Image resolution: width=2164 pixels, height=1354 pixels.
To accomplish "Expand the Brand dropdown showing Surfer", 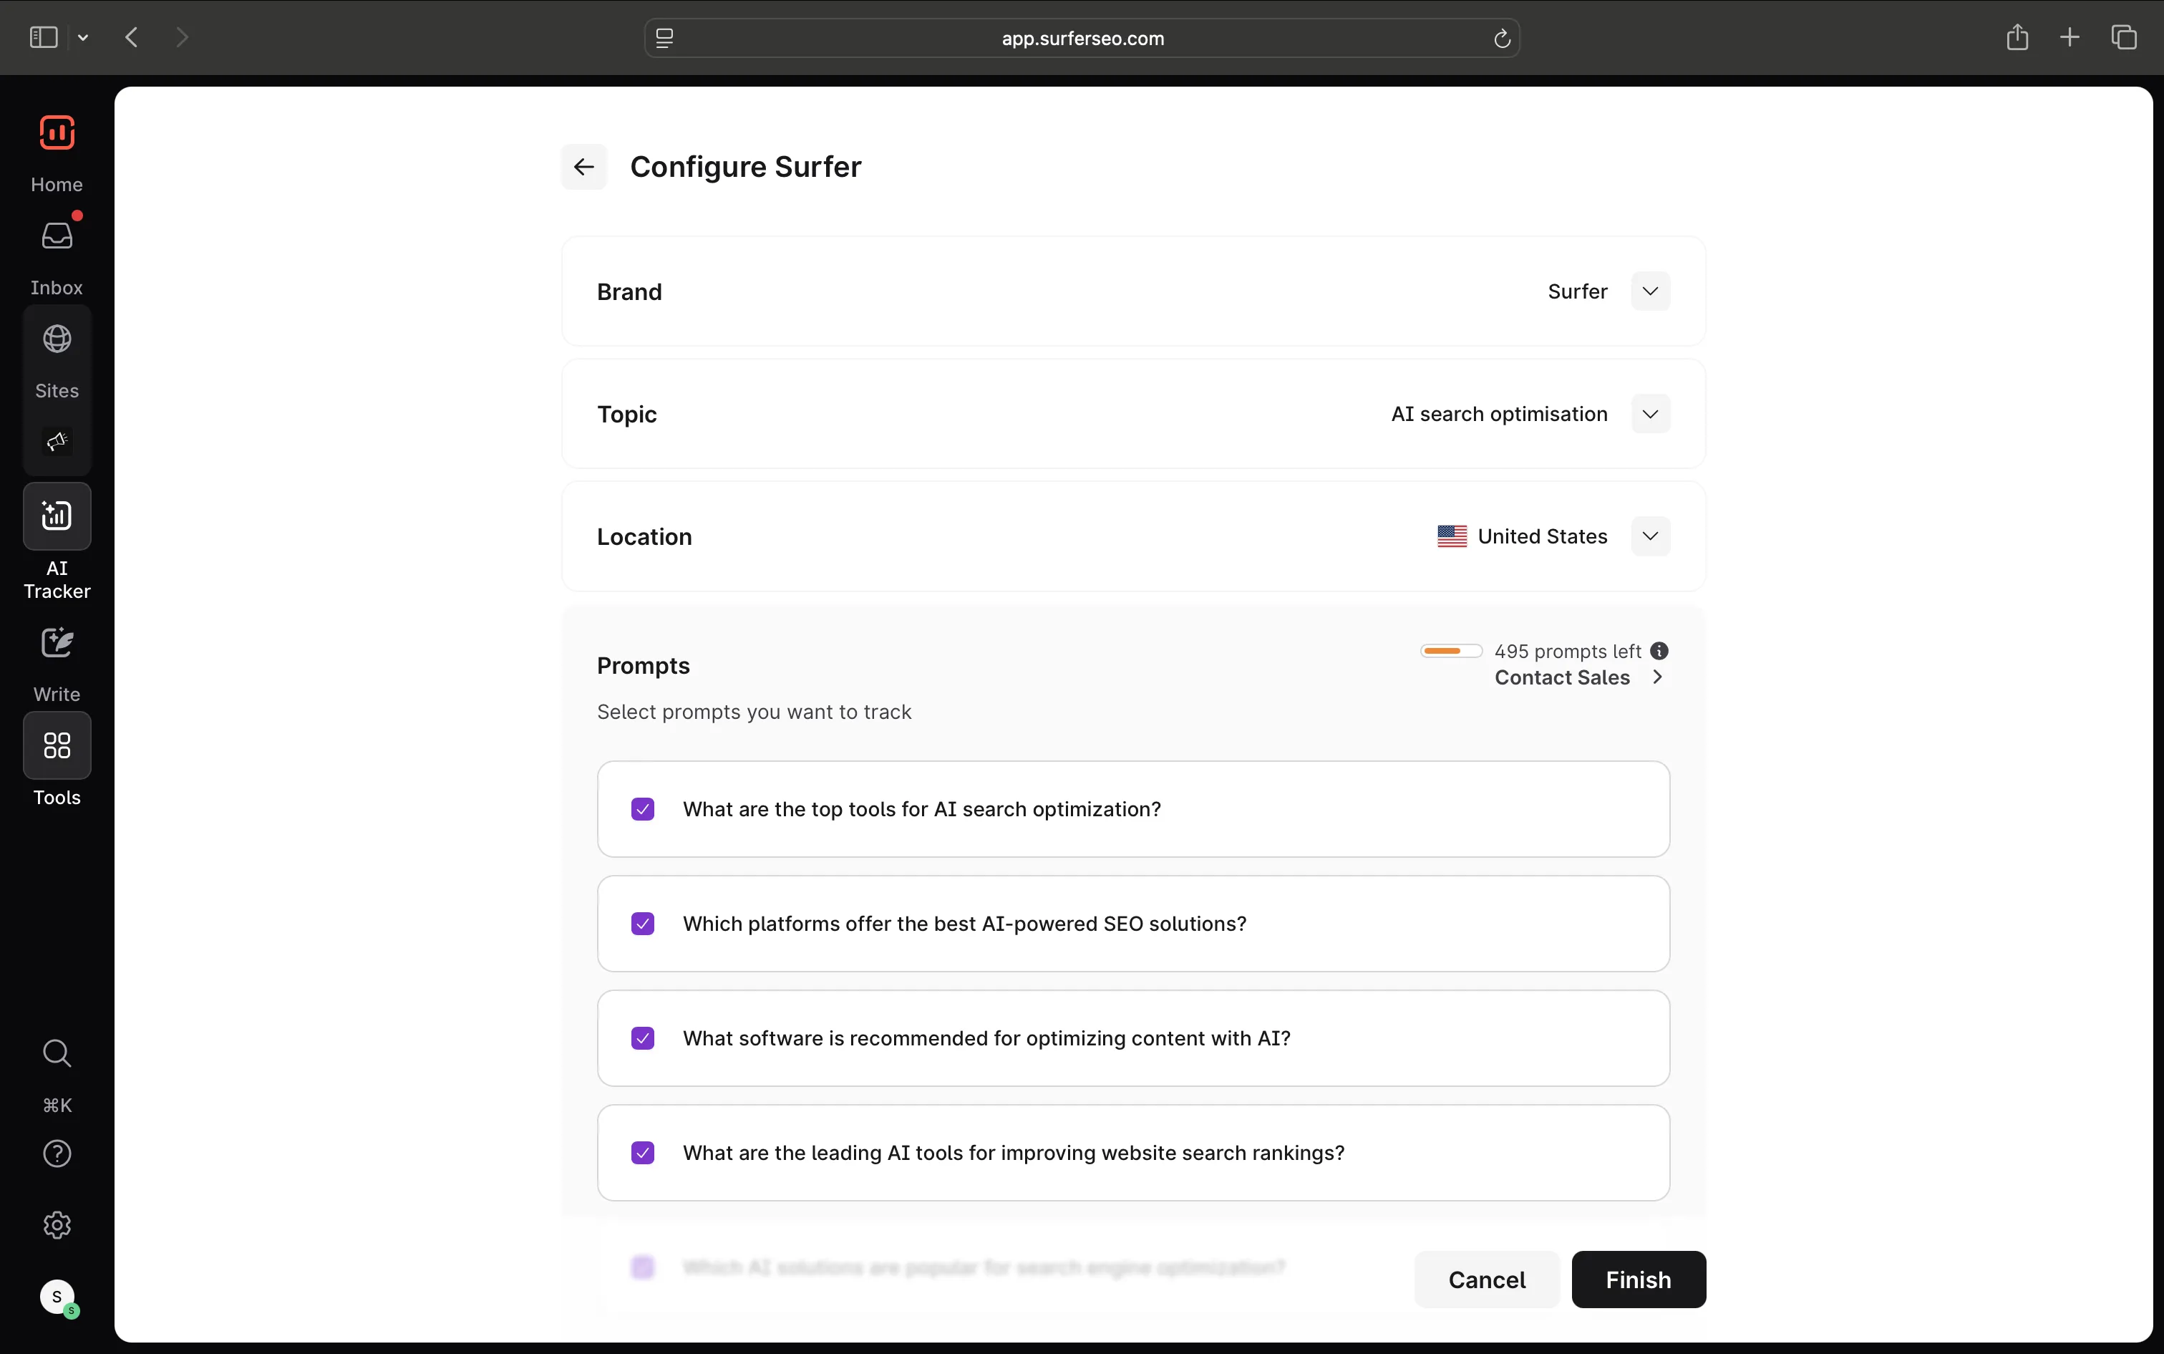I will [1650, 291].
